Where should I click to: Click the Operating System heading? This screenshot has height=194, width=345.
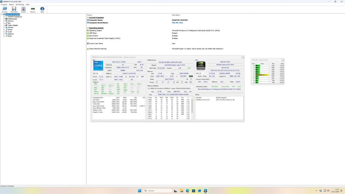(x=96, y=28)
